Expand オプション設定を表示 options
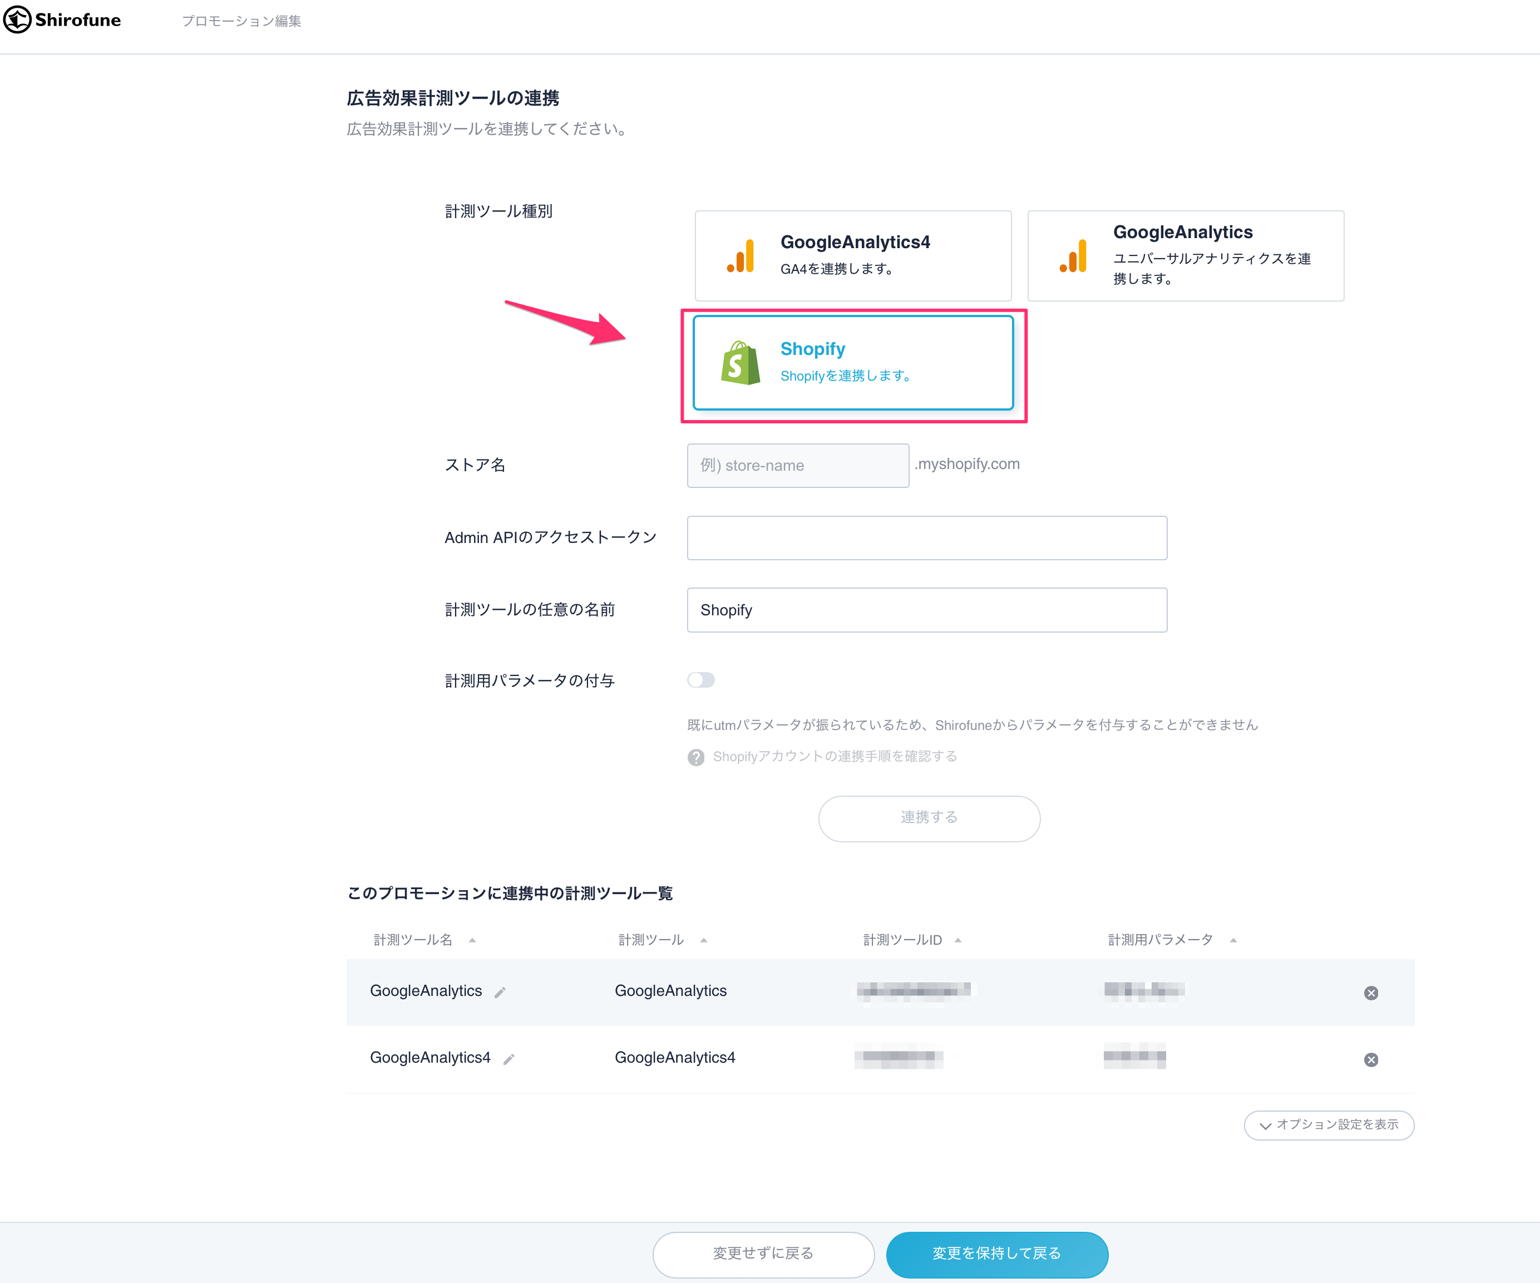Viewport: 1540px width, 1283px height. click(x=1329, y=1124)
